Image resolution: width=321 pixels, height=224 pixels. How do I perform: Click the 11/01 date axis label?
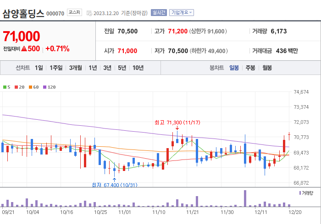tap(124, 212)
